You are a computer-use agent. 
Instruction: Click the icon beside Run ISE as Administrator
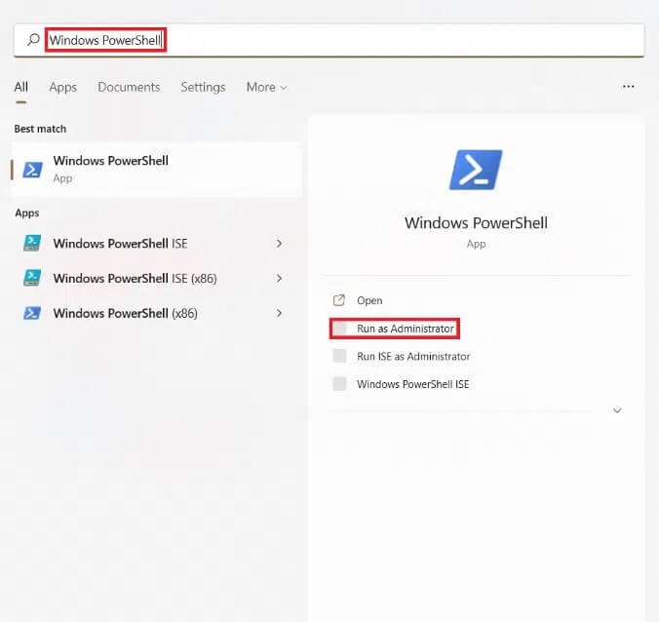(x=339, y=356)
